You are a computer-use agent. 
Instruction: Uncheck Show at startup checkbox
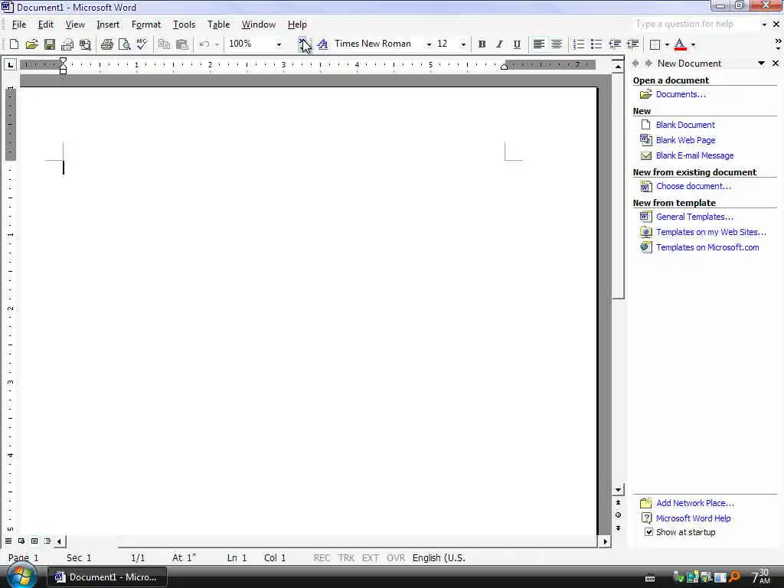point(648,532)
